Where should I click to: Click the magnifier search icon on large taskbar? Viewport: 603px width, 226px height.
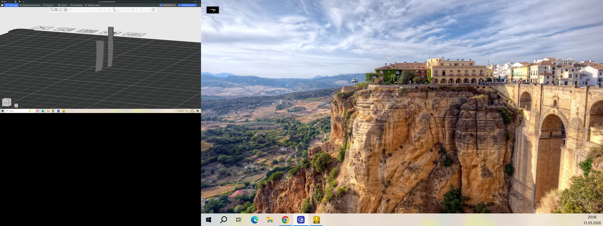(x=223, y=220)
